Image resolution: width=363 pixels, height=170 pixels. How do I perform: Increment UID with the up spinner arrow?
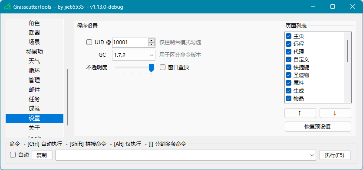[152, 40]
